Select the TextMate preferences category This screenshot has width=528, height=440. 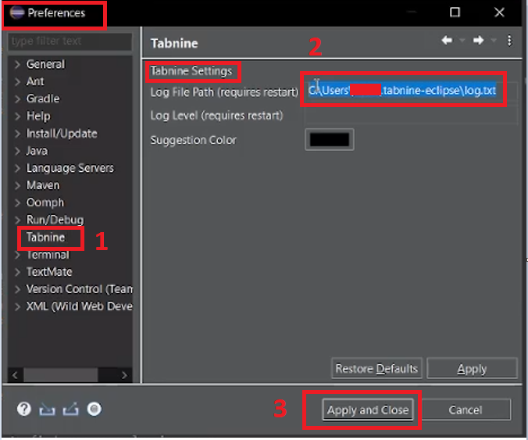pos(49,272)
